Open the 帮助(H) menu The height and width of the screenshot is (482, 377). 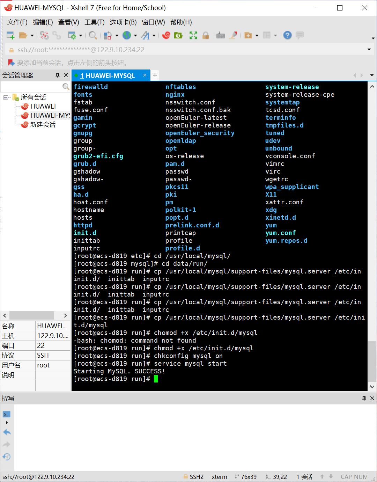[181, 22]
